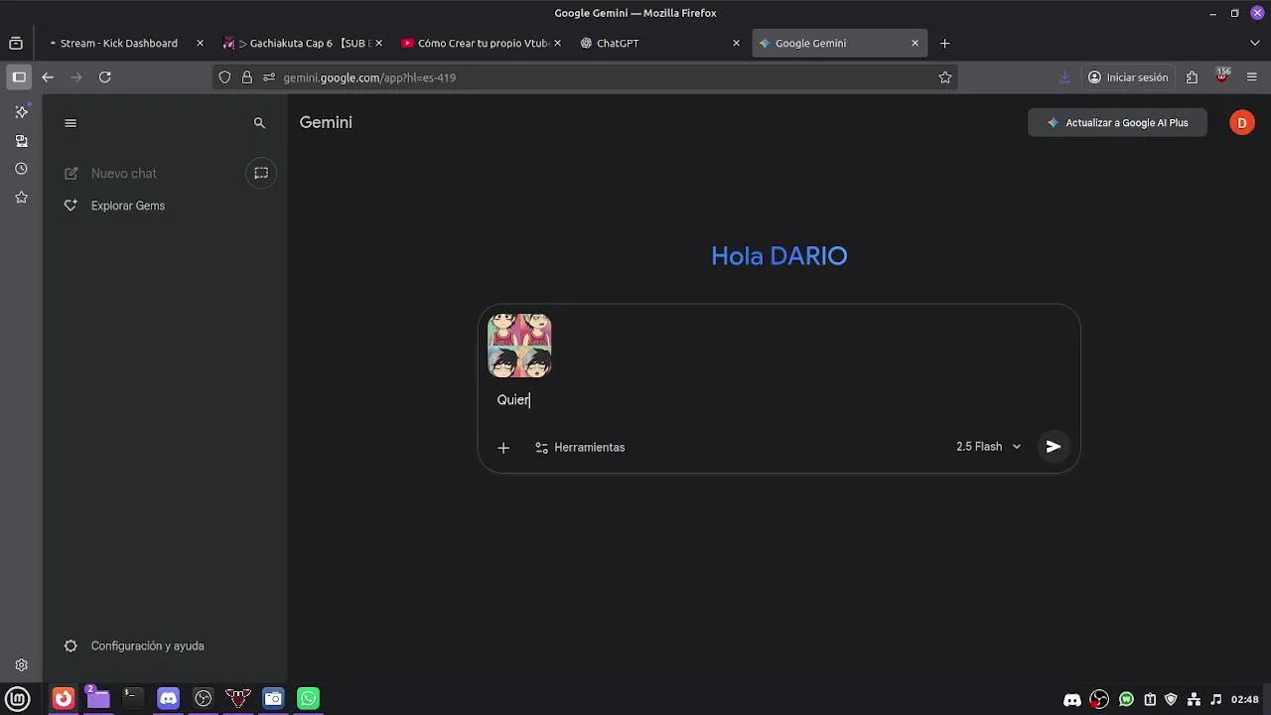Click the music note tray icon

point(1216,700)
